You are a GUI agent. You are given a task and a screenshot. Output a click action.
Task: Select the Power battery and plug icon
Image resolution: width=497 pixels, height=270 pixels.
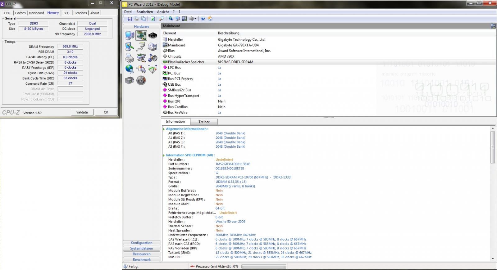(141, 69)
